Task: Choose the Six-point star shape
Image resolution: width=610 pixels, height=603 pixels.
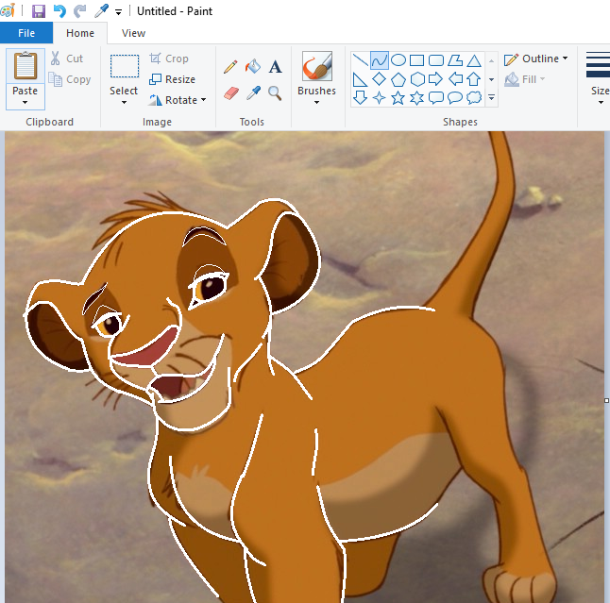Action: point(417,97)
